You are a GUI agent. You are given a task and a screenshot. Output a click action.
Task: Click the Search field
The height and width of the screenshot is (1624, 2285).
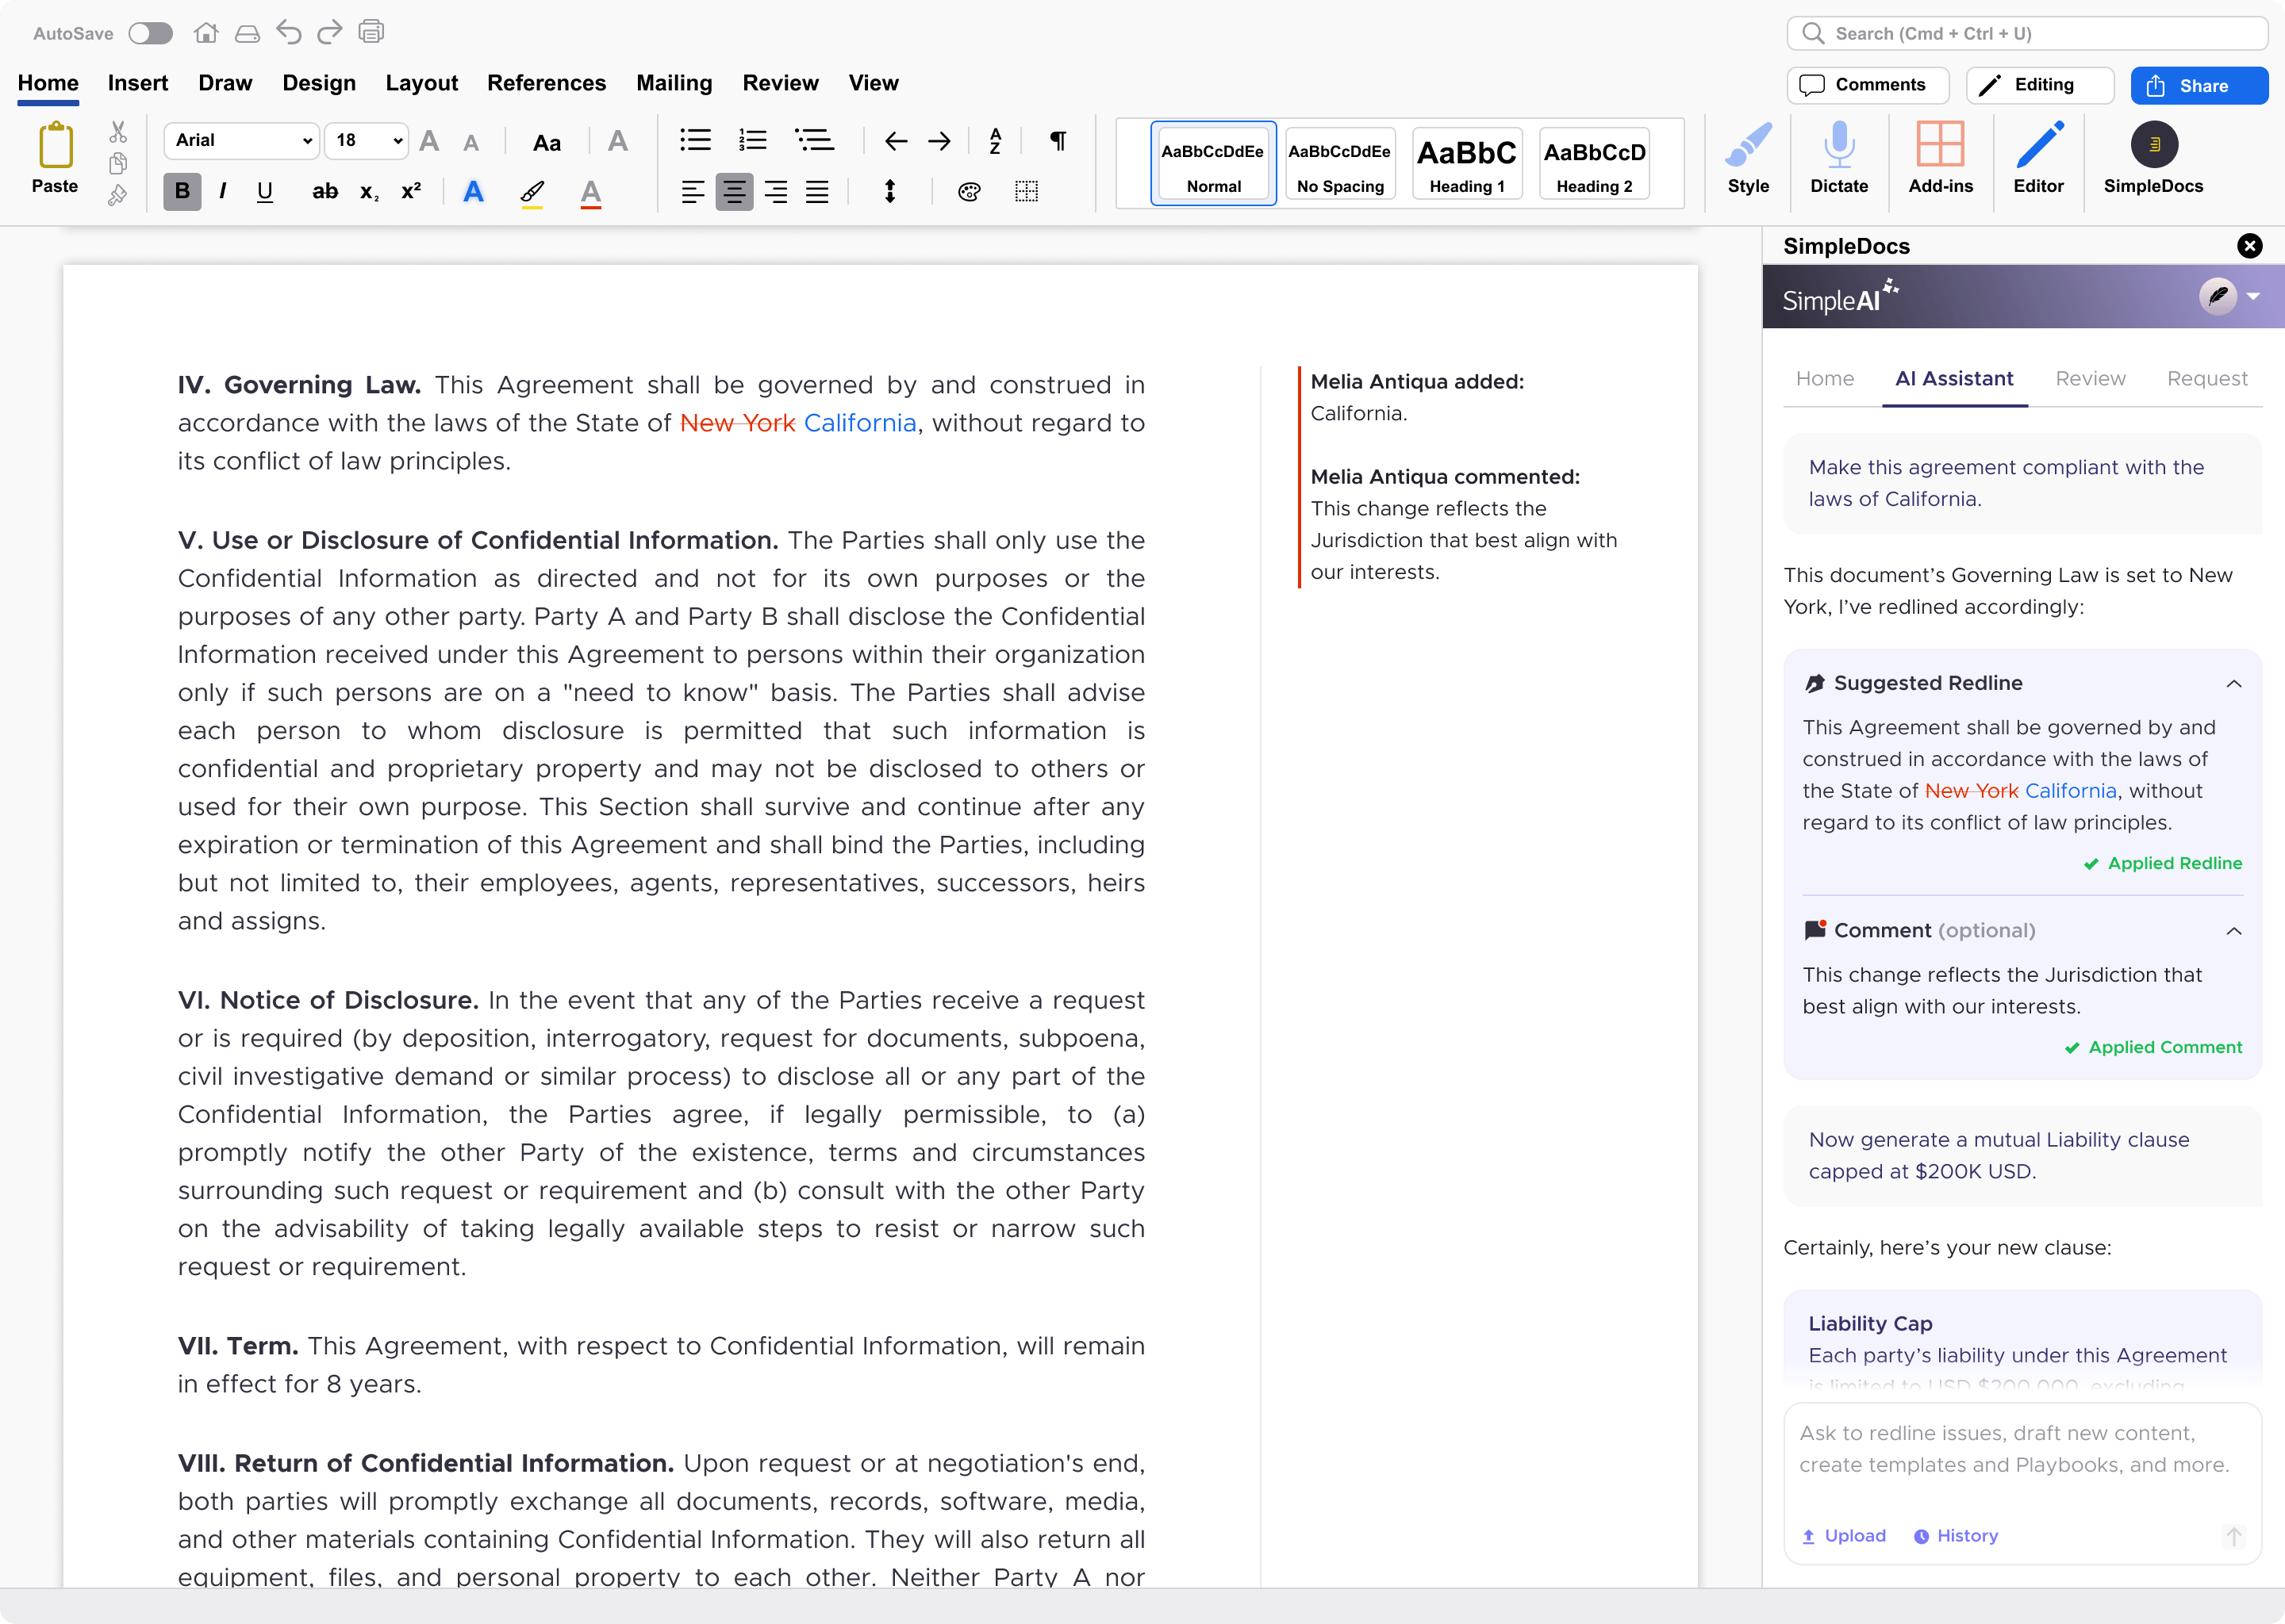(2027, 33)
